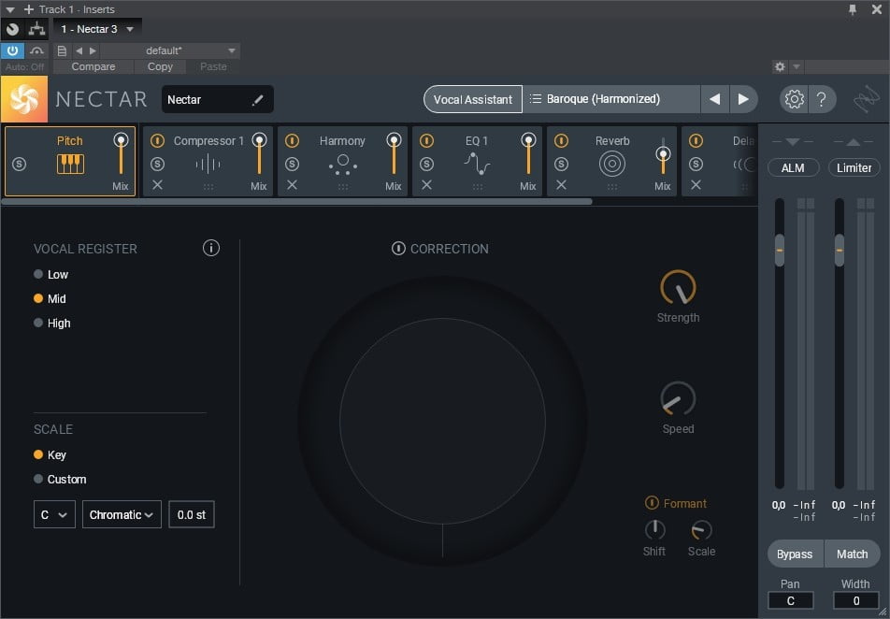The height and width of the screenshot is (619, 890).
Task: Show Vocal Register info
Action: tap(210, 248)
